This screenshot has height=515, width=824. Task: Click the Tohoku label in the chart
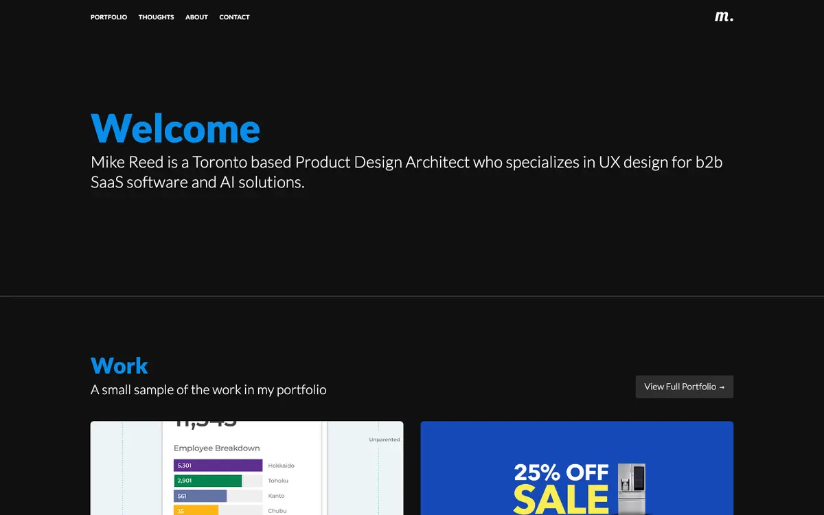(x=278, y=481)
